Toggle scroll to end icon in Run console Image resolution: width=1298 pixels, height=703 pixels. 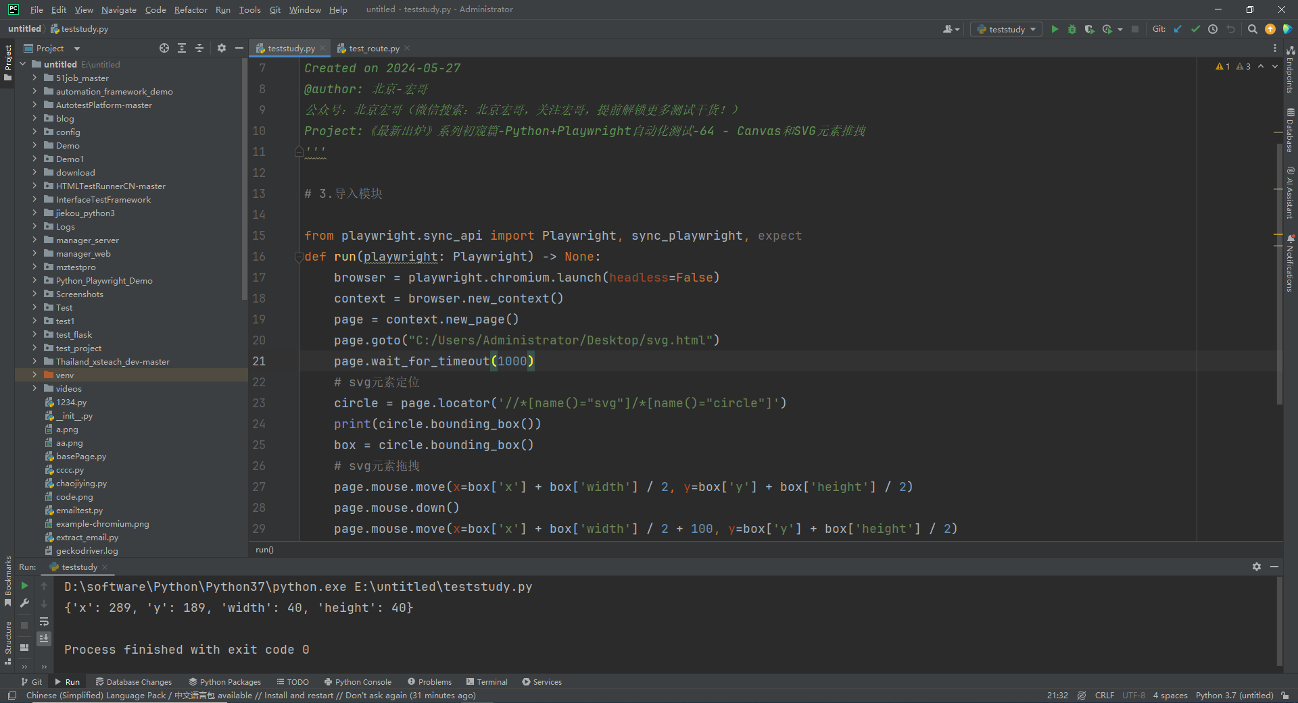(44, 638)
